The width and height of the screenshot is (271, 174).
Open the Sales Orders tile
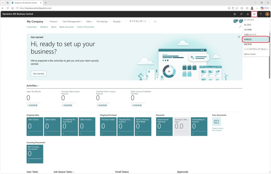click(x=52, y=126)
